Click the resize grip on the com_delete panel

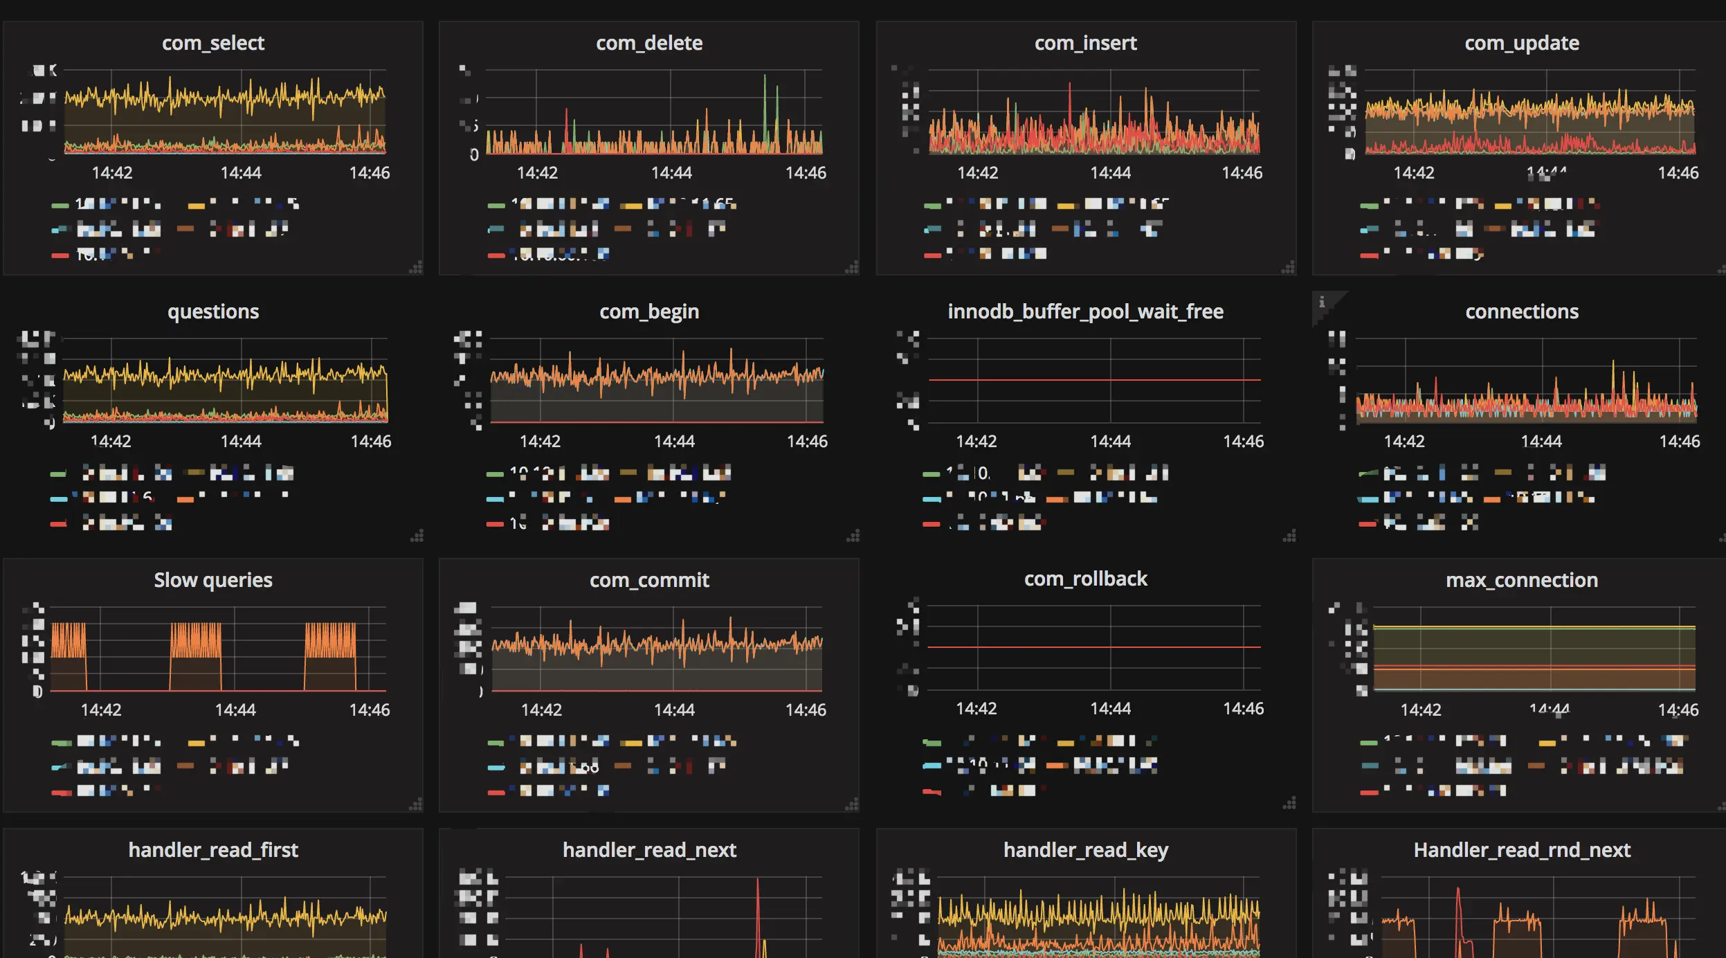pyautogui.click(x=852, y=266)
